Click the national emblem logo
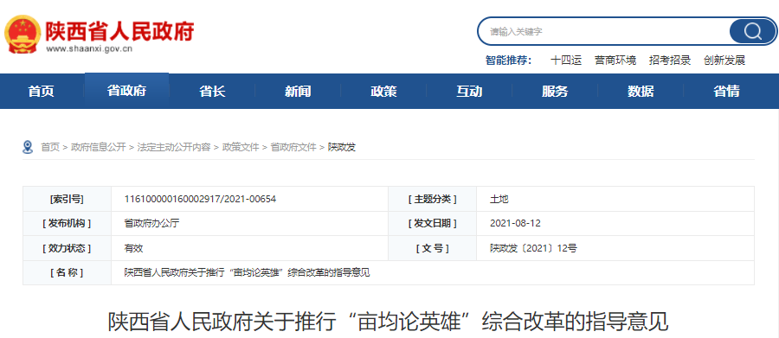The image size is (779, 338). (x=23, y=34)
